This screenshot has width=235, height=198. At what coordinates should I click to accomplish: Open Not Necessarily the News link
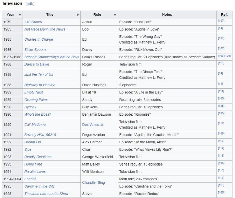(45, 29)
